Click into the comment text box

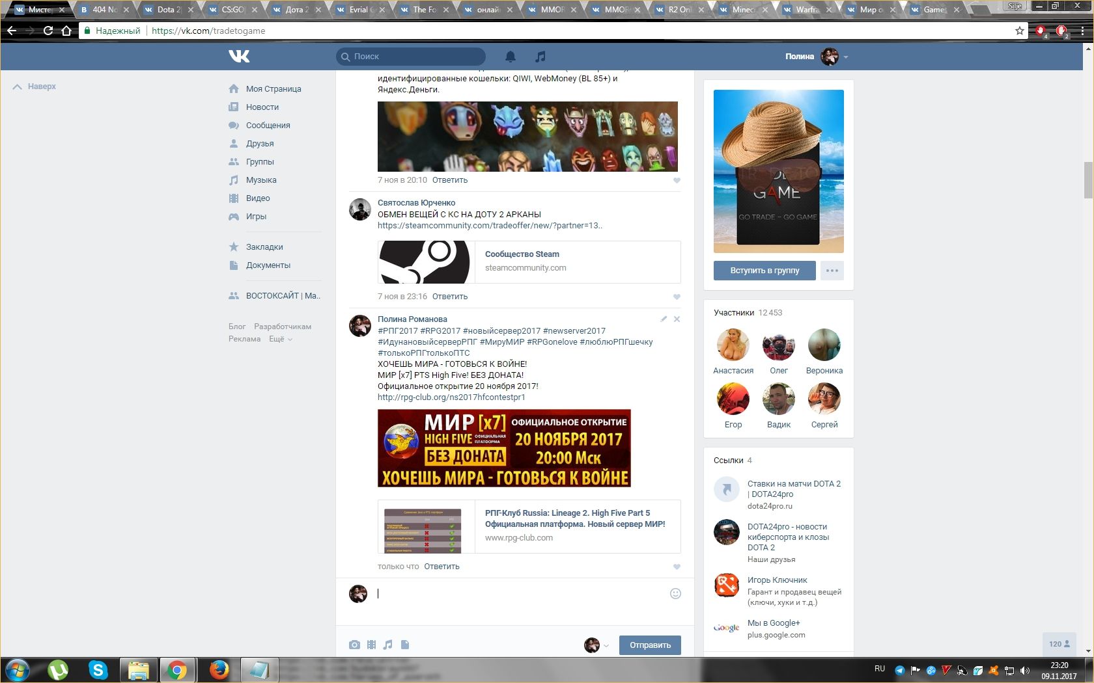pos(521,593)
